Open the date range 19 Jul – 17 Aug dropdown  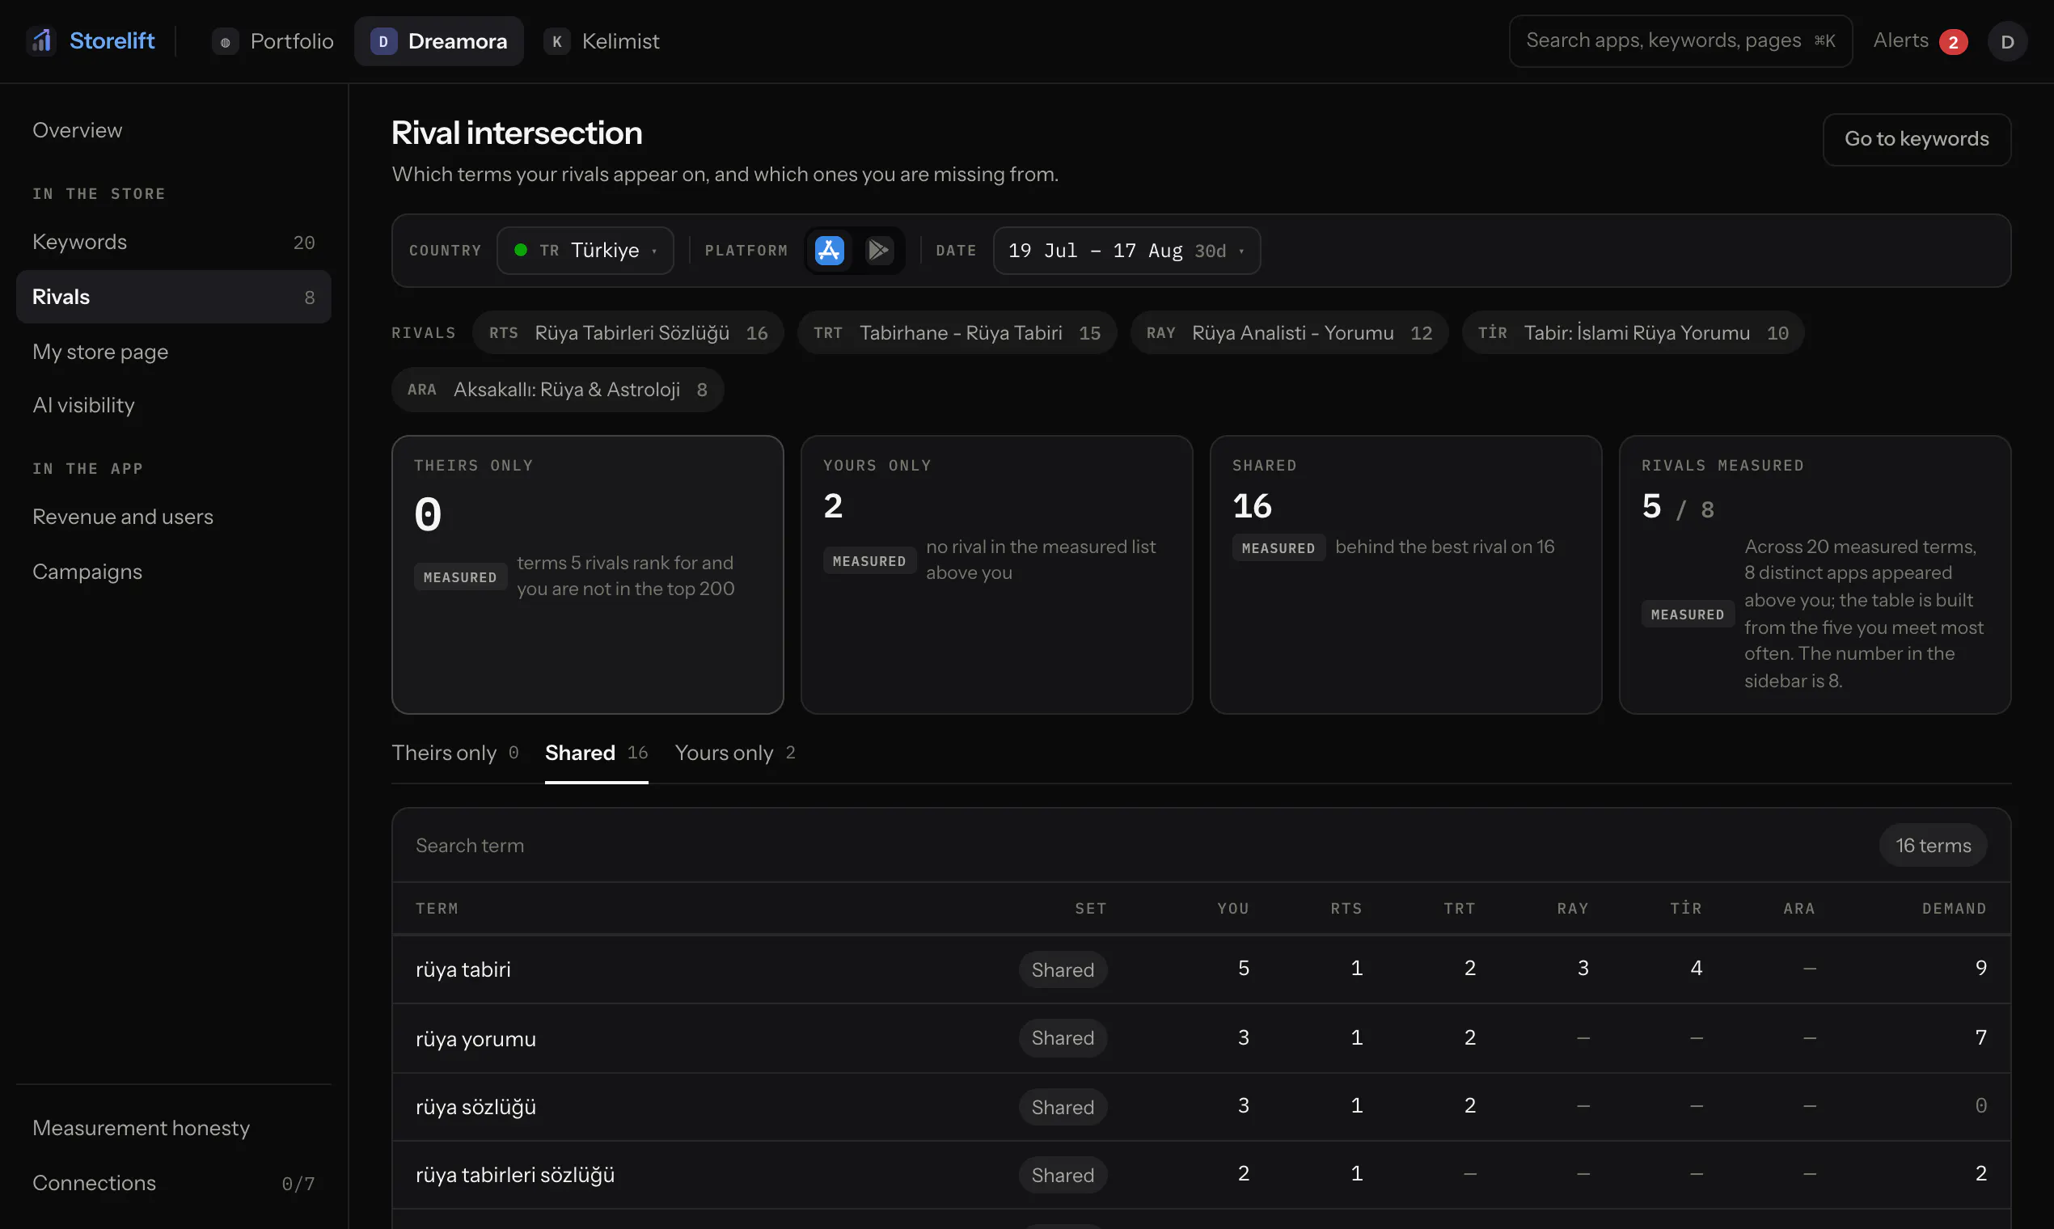(x=1126, y=250)
